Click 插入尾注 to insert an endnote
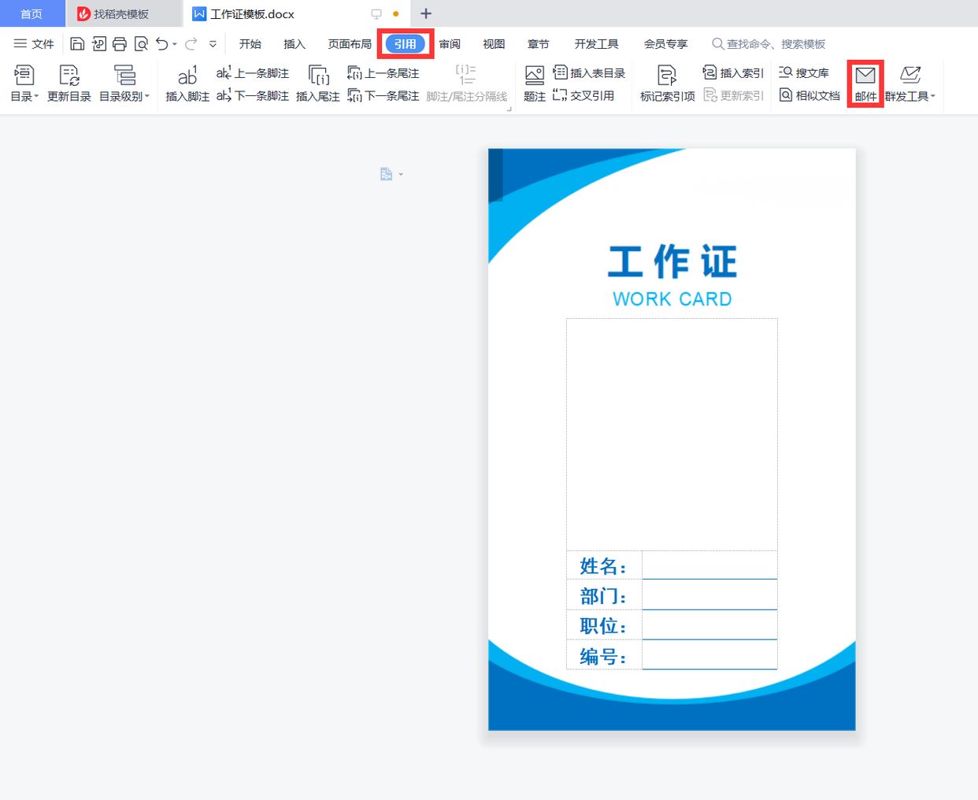Viewport: 978px width, 800px height. pos(318,84)
